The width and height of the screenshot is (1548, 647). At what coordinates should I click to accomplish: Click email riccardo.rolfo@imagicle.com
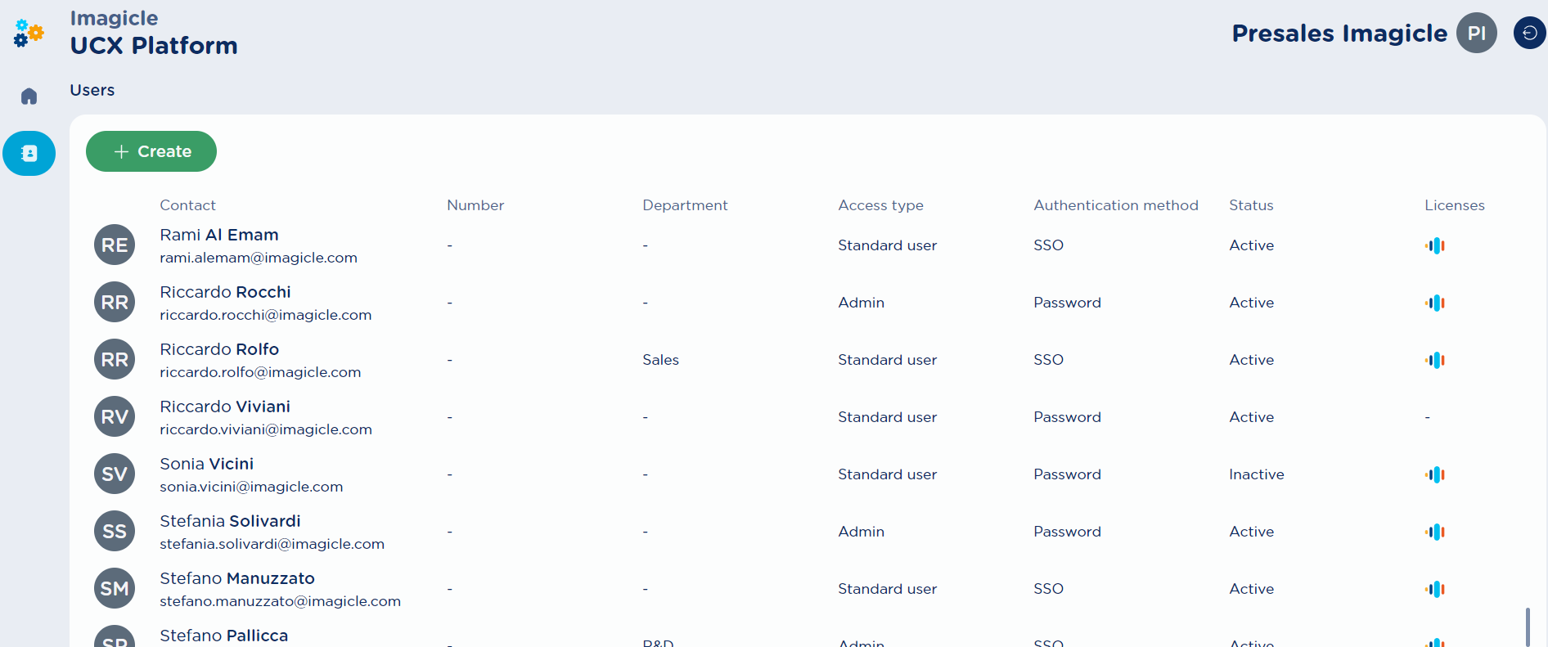[260, 372]
